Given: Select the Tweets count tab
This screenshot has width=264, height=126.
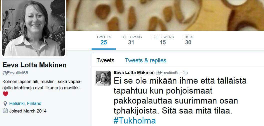Looking at the screenshot, I should [104, 40].
